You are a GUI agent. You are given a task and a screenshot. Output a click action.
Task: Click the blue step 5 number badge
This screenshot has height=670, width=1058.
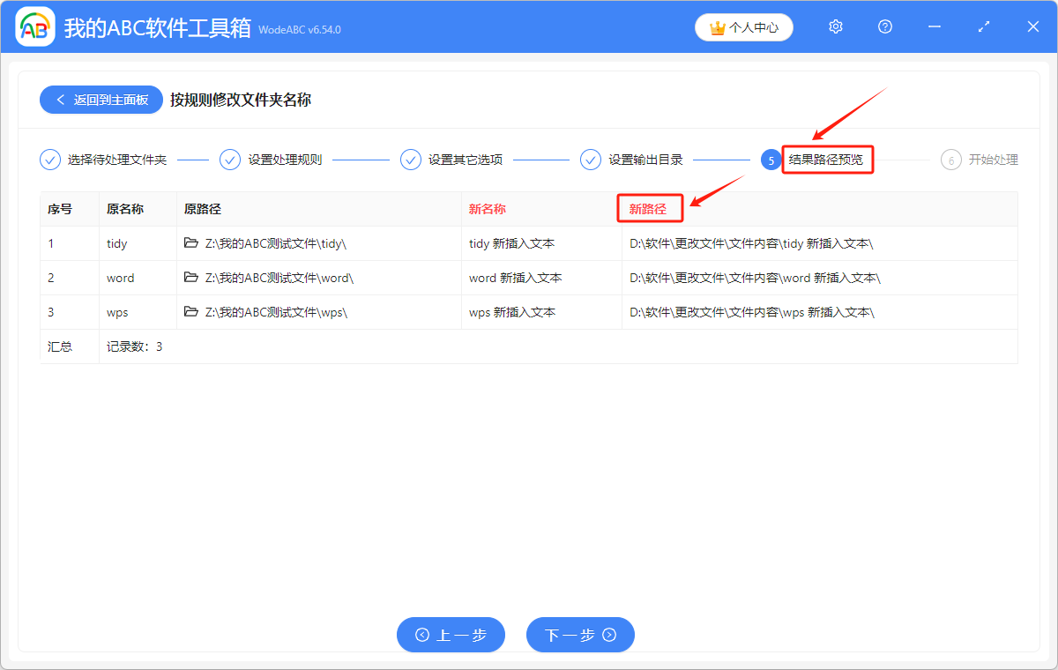[771, 160]
